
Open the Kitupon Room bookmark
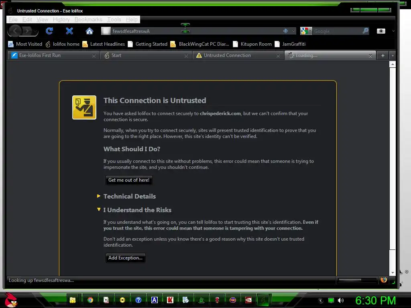coord(252,44)
